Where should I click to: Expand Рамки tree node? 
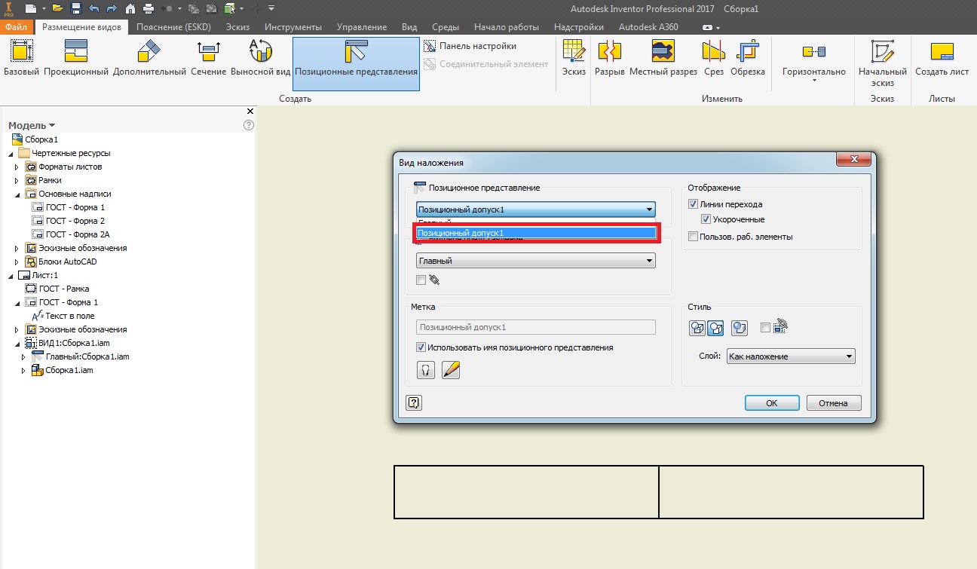point(17,180)
